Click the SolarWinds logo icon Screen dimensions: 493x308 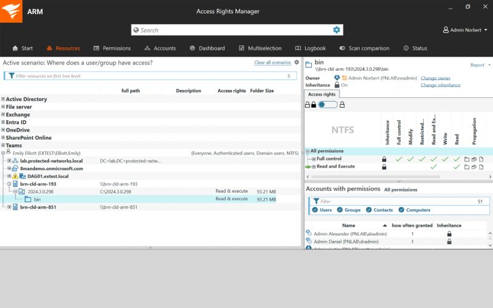pyautogui.click(x=11, y=11)
